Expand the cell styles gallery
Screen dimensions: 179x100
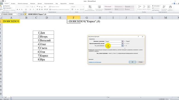(x=135, y=10)
